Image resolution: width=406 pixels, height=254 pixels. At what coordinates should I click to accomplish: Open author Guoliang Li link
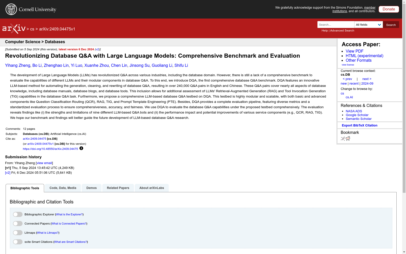coord(162,66)
